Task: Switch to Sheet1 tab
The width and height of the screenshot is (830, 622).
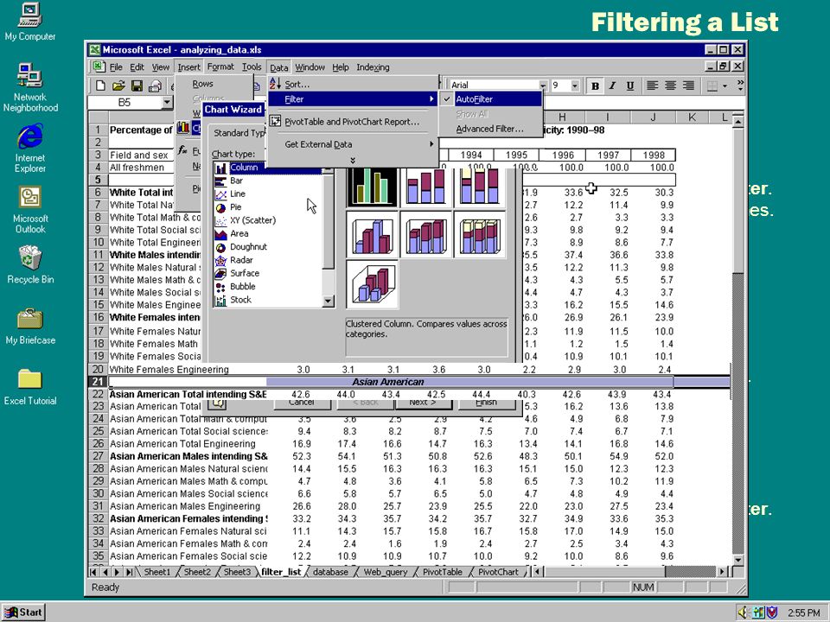Action: [x=157, y=572]
